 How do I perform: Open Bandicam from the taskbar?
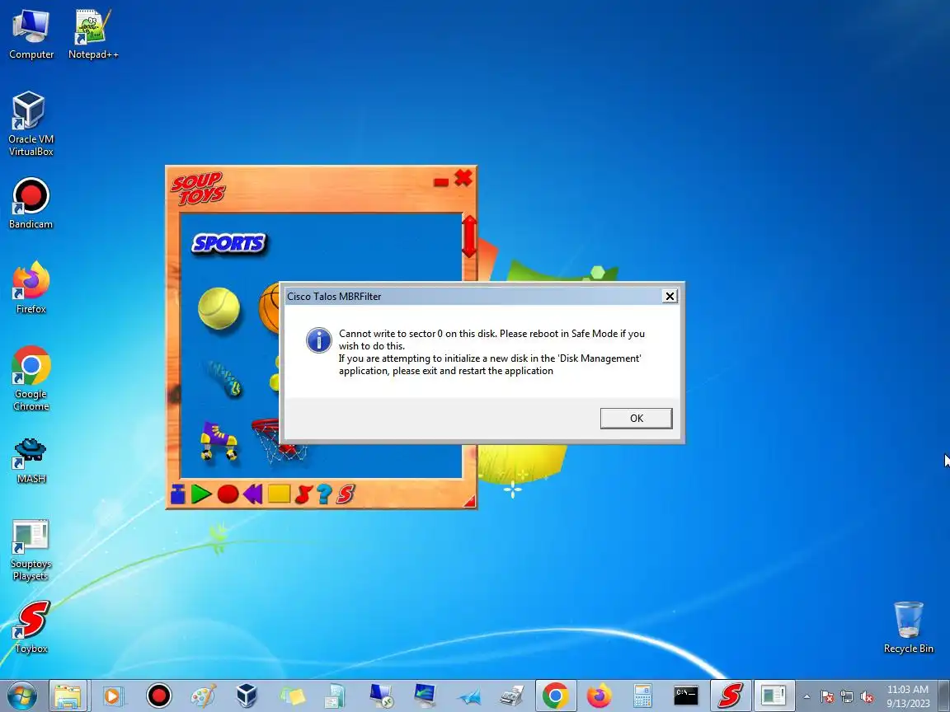click(158, 696)
